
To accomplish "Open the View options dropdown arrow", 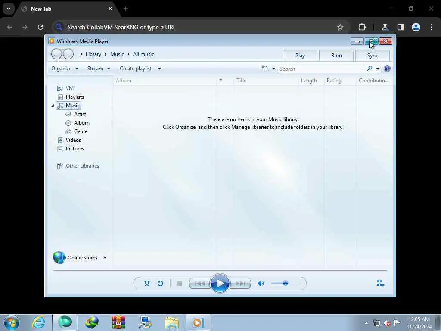I will coord(273,69).
